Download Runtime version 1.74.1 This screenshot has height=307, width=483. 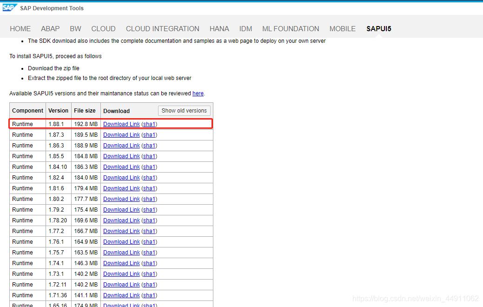pos(122,263)
